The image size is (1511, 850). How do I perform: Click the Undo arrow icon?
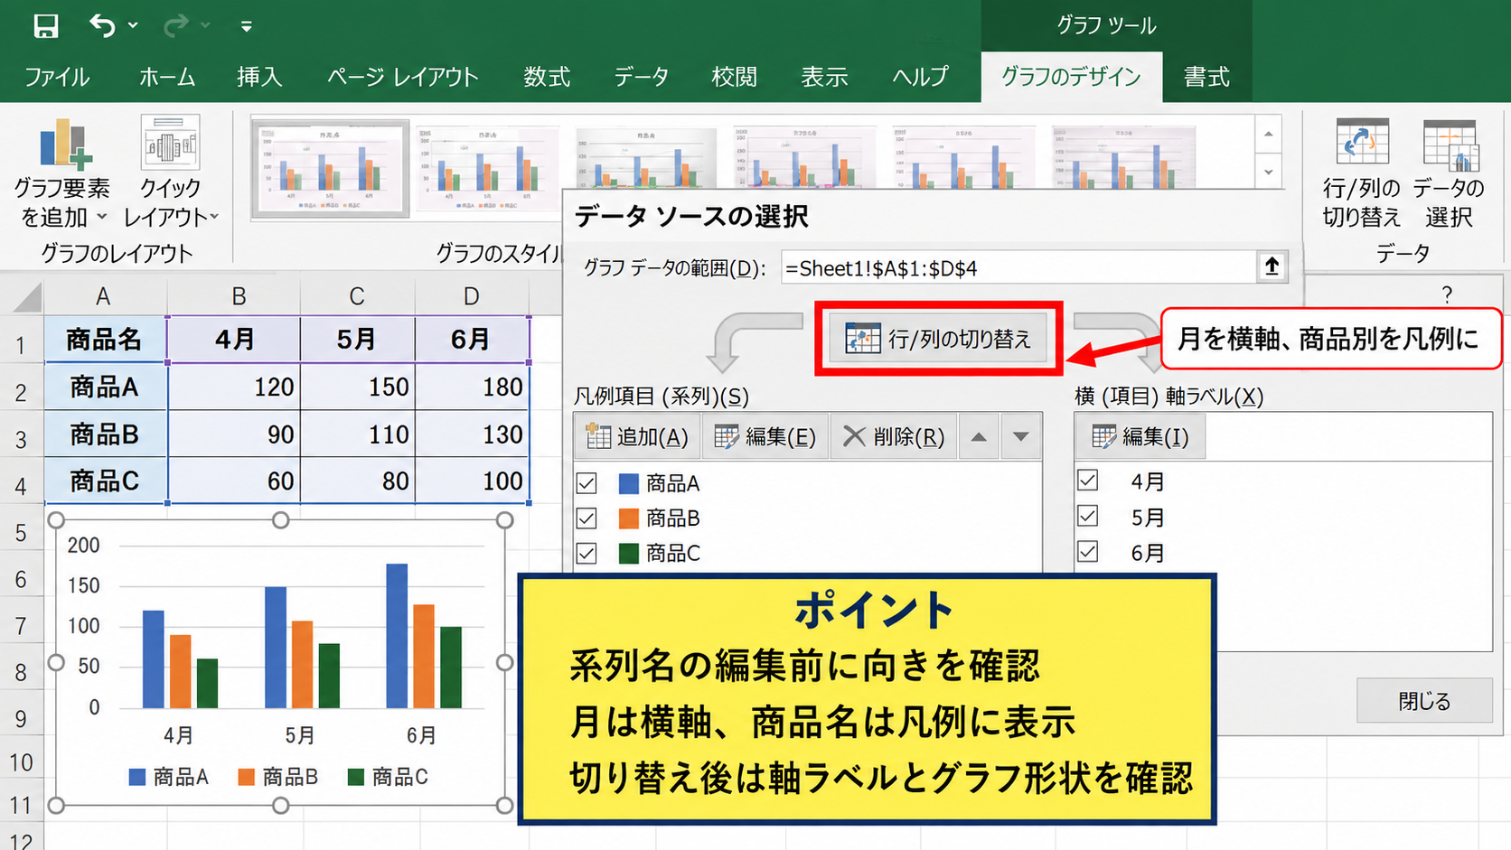(102, 25)
